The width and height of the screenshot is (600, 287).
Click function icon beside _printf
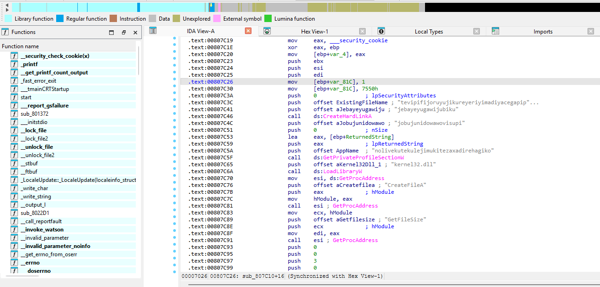click(x=14, y=64)
